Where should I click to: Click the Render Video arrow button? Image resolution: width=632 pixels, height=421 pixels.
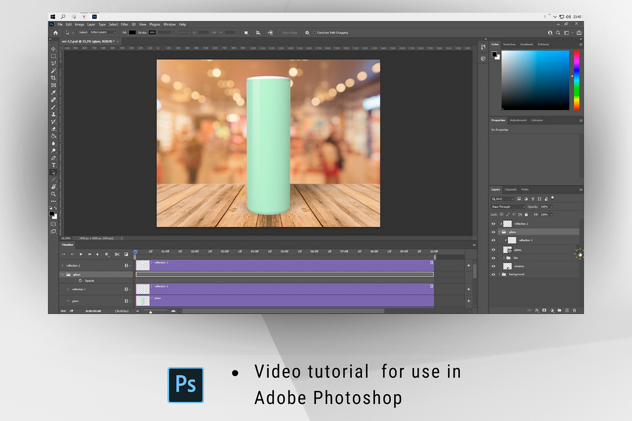pos(71,311)
